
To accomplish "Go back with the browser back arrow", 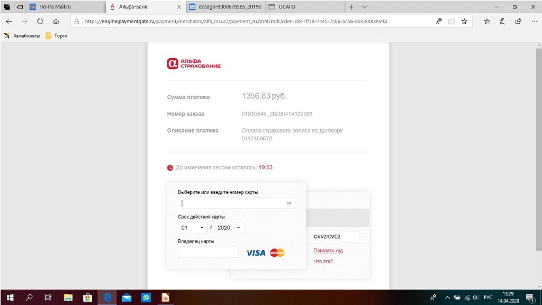I will (9, 21).
